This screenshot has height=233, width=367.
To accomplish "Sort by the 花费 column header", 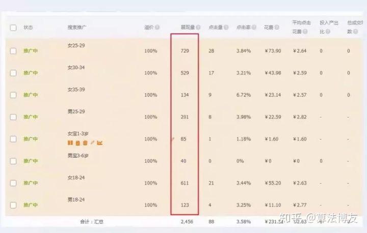I will 269,27.
